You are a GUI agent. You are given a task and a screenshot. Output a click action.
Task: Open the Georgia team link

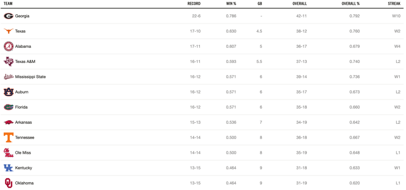pyautogui.click(x=22, y=16)
